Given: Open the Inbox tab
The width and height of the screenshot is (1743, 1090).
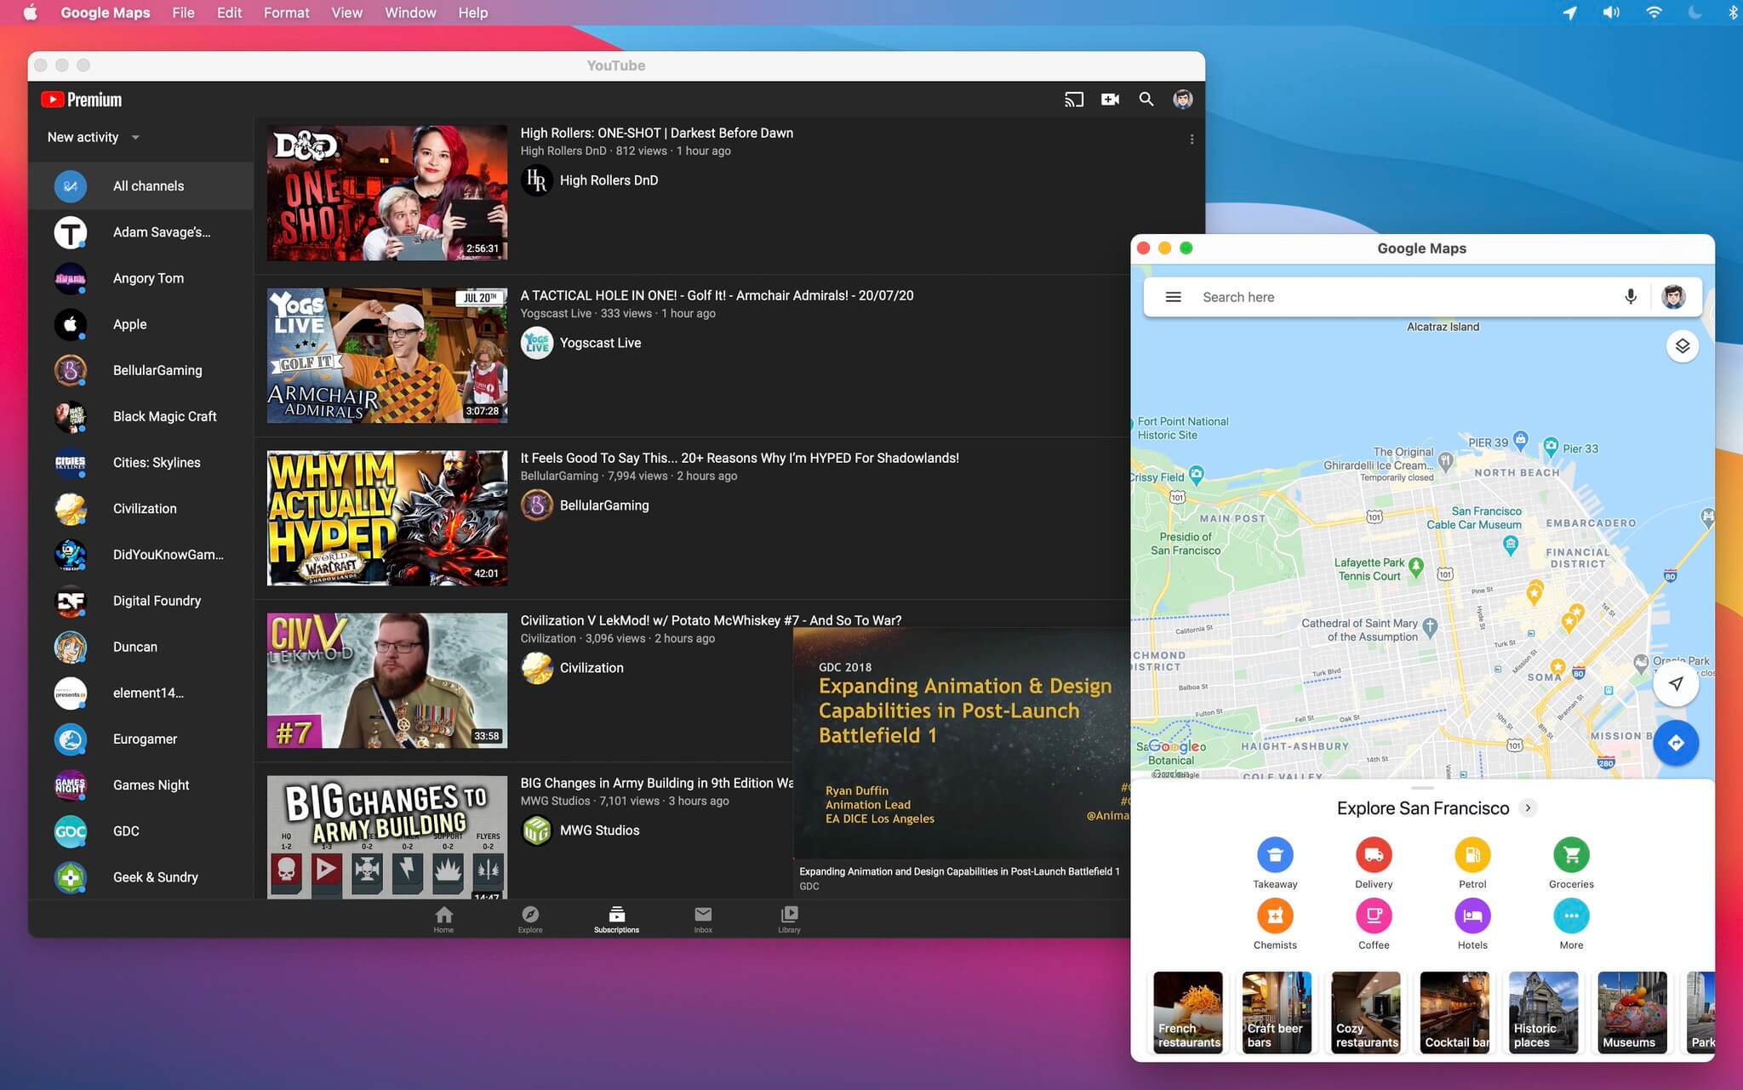Looking at the screenshot, I should [703, 919].
